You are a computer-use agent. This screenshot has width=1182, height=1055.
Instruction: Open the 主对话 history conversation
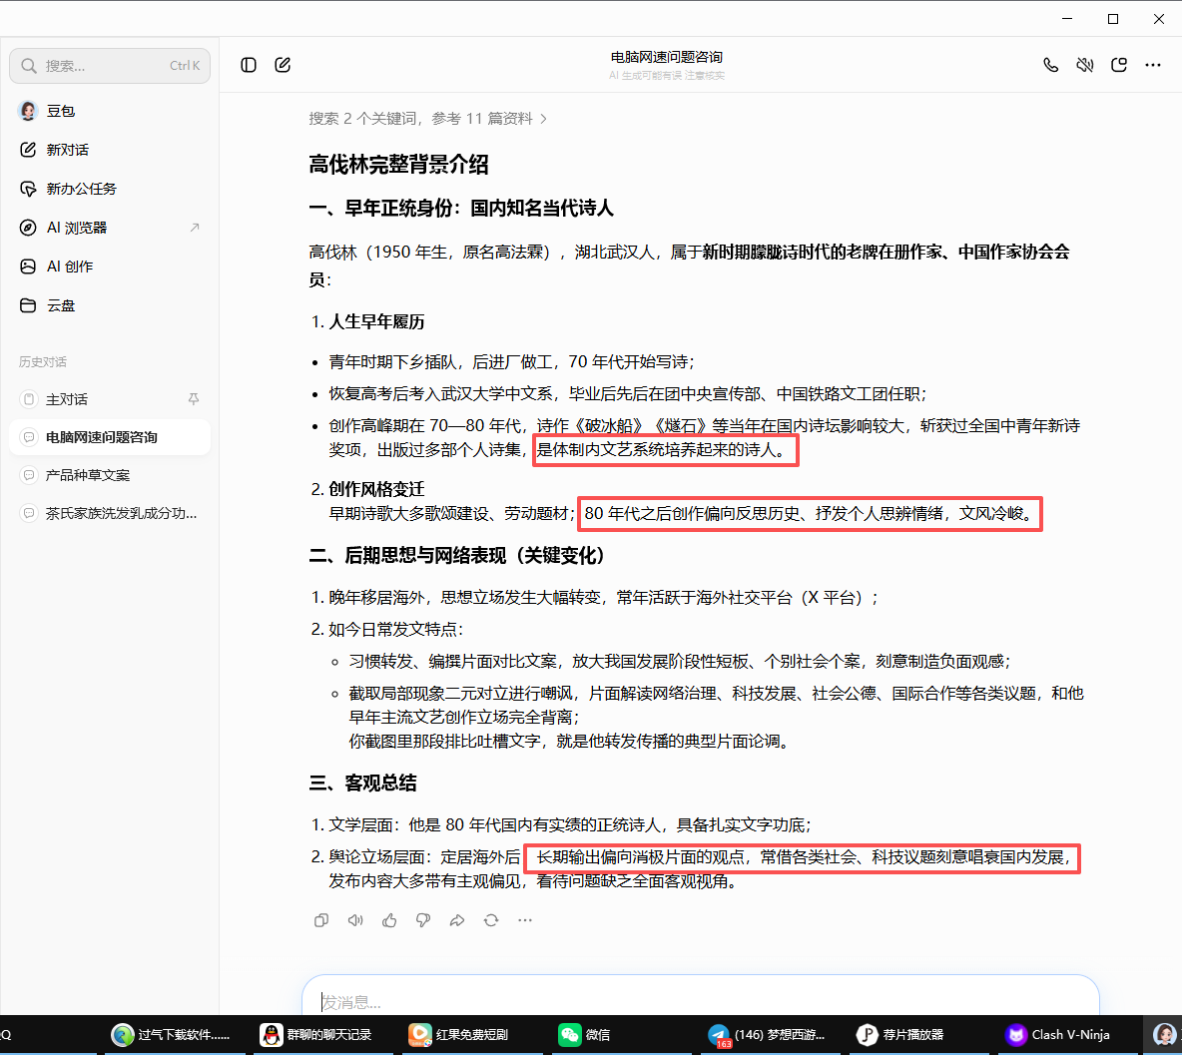click(109, 398)
